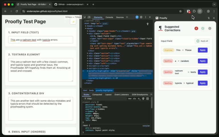Open the Computed styles tab
Viewport: 219px width, 137px height.
(97, 95)
